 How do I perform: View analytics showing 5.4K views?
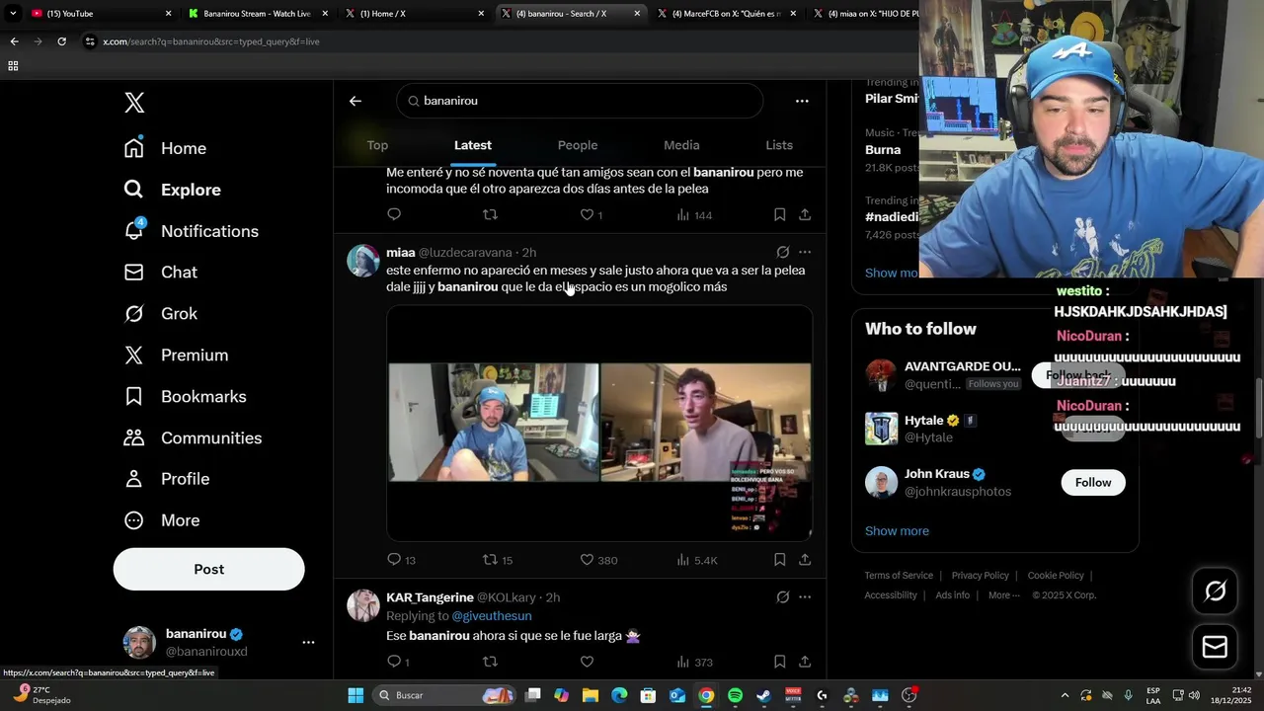point(697,560)
